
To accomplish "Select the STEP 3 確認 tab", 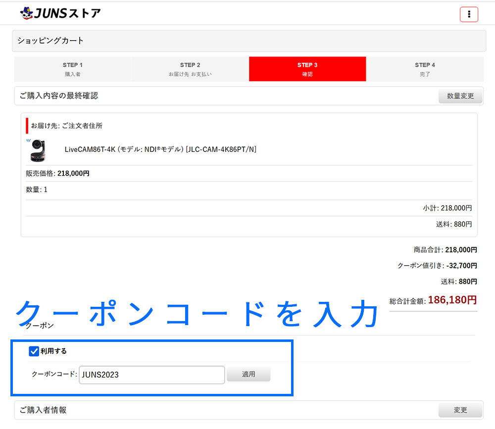I will point(307,69).
